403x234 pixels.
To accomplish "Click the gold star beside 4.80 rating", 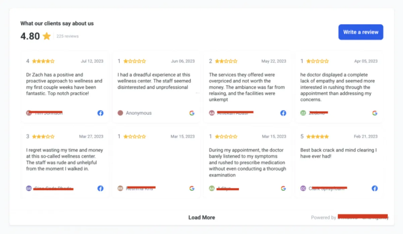I will (47, 36).
